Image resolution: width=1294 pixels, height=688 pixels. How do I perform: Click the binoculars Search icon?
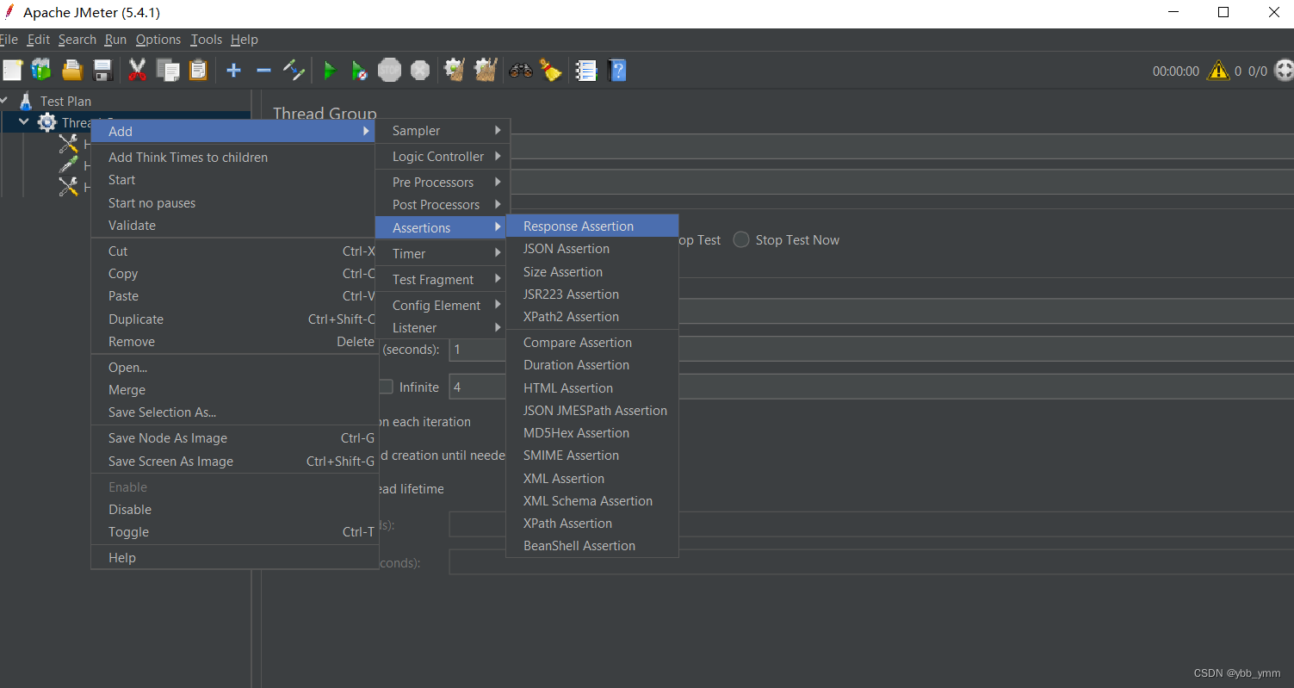pyautogui.click(x=520, y=70)
